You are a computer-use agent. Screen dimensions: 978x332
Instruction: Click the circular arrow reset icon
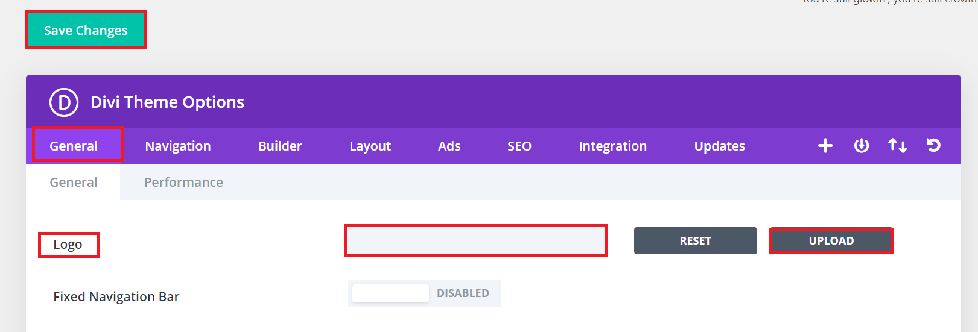pos(933,145)
